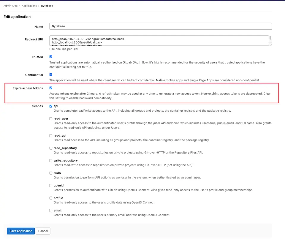
Task: Click the 'openid' scope label text
Action: point(58,186)
